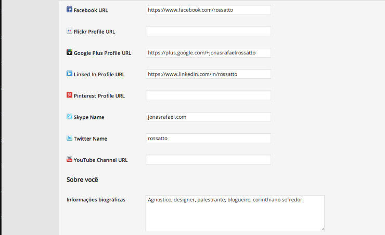
Task: Click the biography textarea resize handle
Action: coord(322,228)
